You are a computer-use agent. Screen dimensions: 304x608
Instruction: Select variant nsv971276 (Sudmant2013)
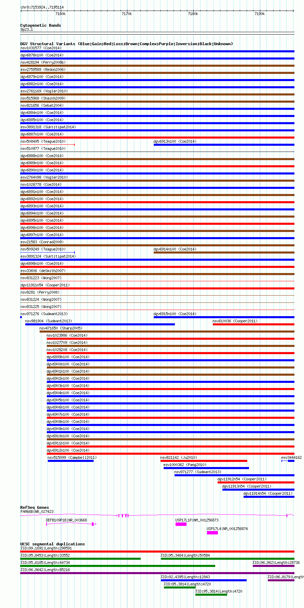[44, 314]
